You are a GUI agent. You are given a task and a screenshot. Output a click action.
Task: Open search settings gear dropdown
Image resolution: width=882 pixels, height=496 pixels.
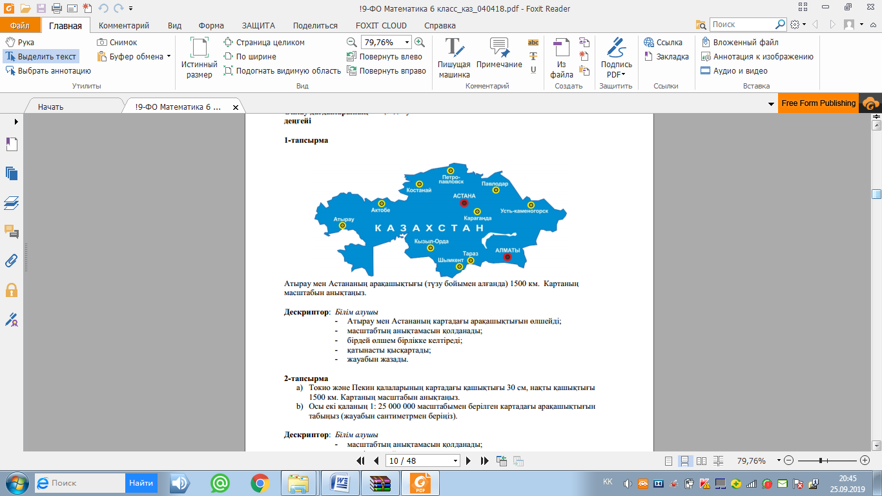click(798, 25)
